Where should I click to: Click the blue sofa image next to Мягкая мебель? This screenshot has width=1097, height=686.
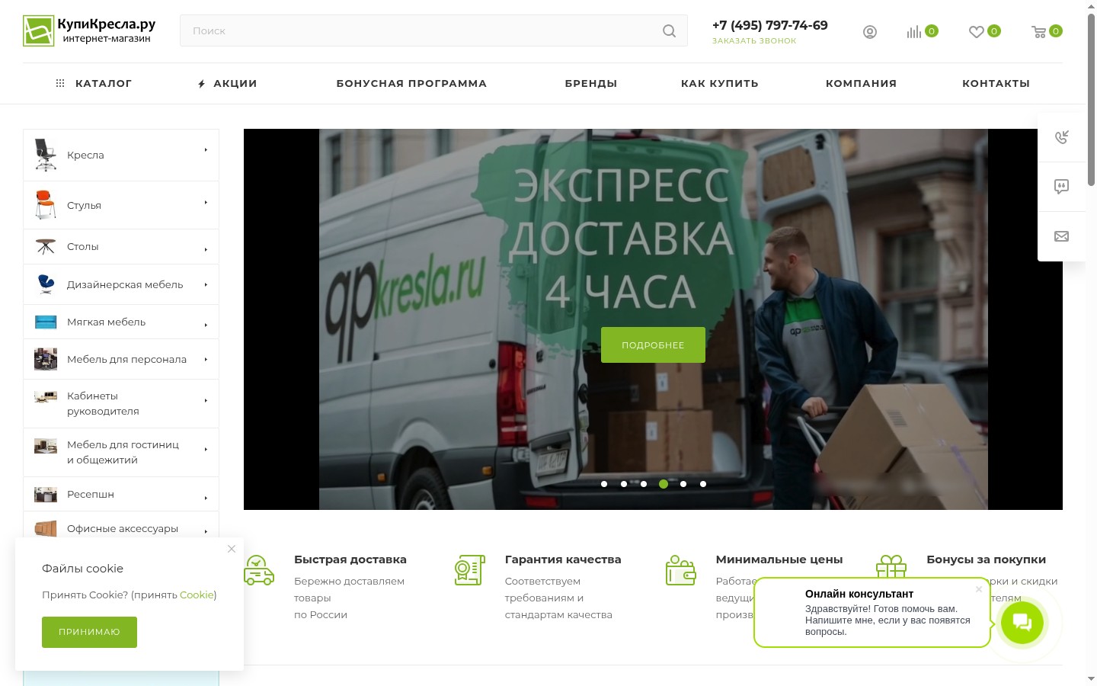pyautogui.click(x=46, y=322)
